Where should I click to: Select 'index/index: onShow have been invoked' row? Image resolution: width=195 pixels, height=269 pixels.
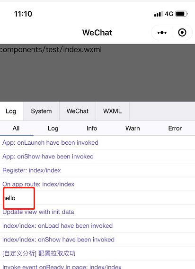pos(97,240)
